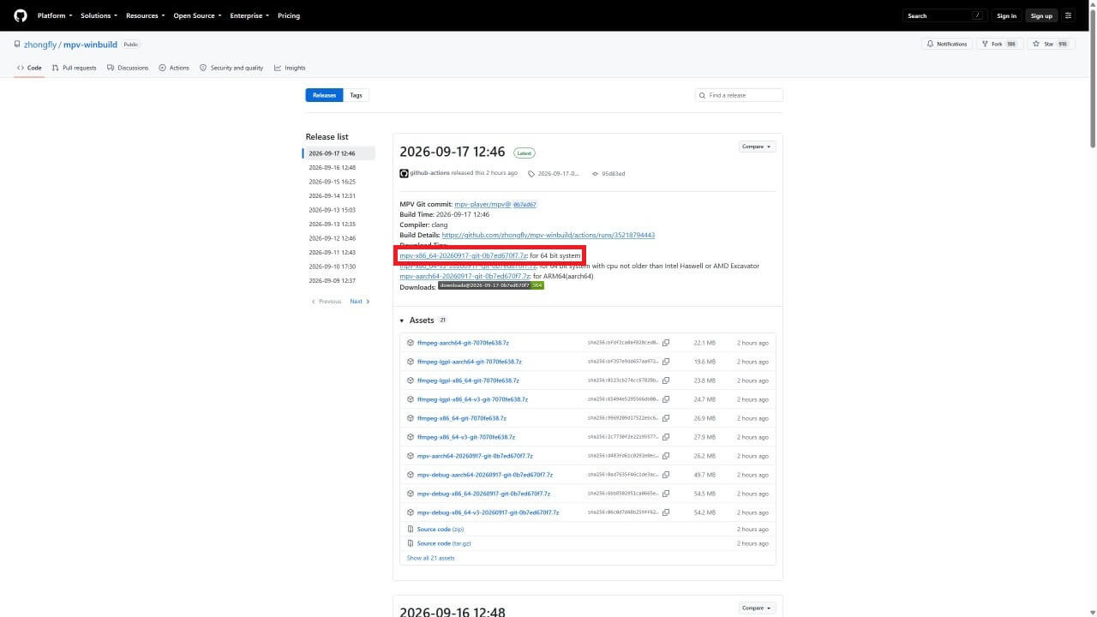Click the Sign up button
The image size is (1097, 617).
(x=1041, y=15)
